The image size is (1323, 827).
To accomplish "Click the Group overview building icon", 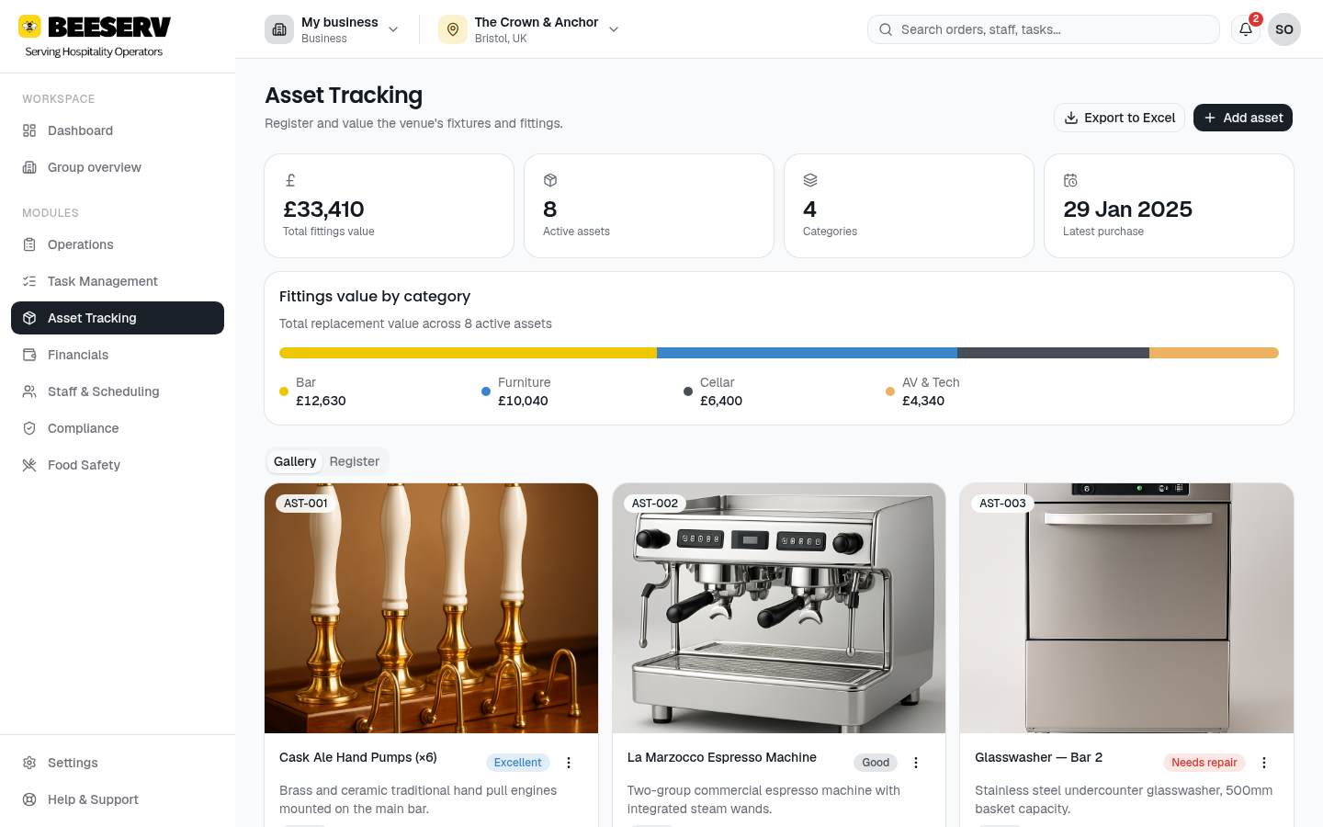I will pyautogui.click(x=29, y=167).
